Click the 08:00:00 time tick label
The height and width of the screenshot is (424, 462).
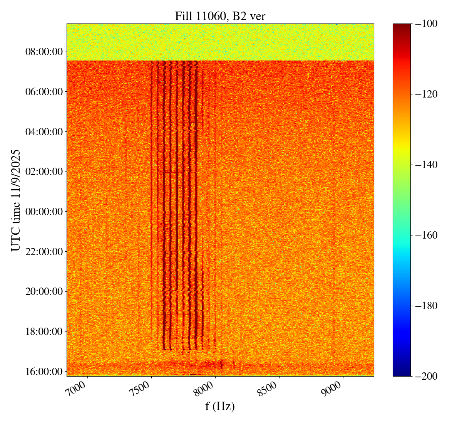click(44, 52)
